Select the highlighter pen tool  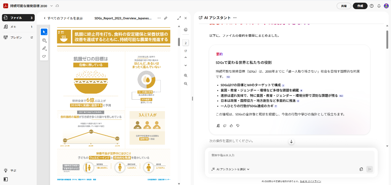coord(44,48)
